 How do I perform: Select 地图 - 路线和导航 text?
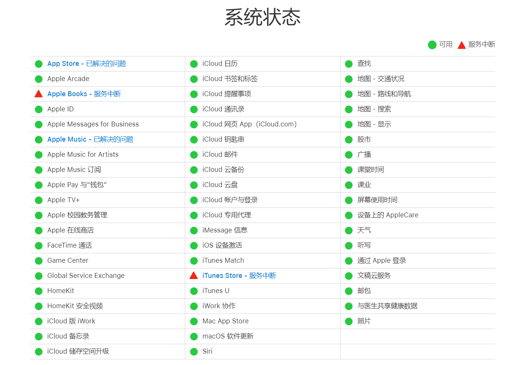[384, 94]
